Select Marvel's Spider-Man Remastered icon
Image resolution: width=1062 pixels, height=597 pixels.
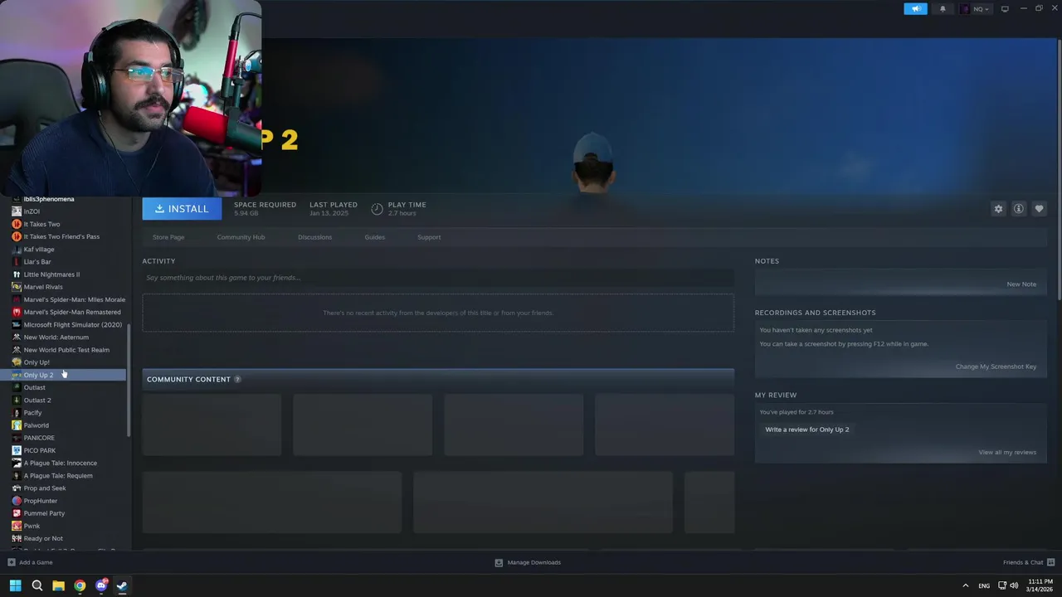click(x=17, y=312)
